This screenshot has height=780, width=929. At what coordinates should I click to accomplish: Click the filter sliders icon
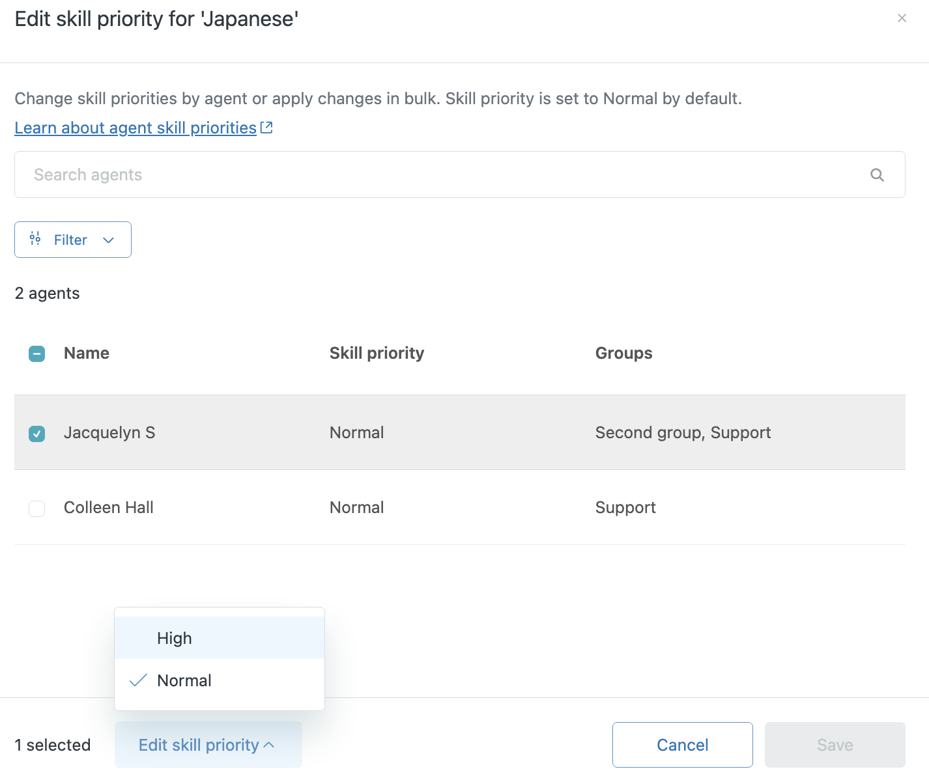coord(35,239)
